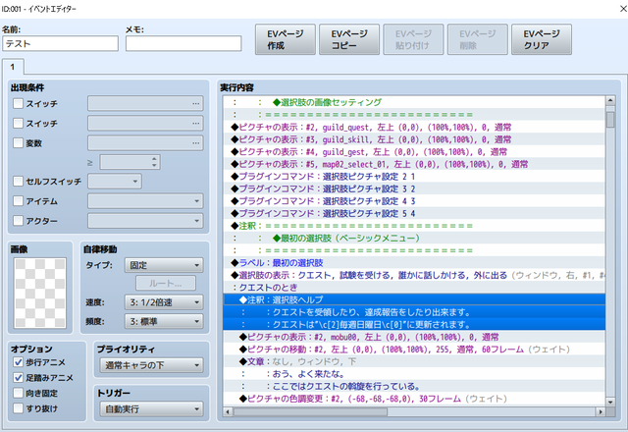Check the 向き固定 option
The width and height of the screenshot is (628, 432).
click(x=18, y=393)
